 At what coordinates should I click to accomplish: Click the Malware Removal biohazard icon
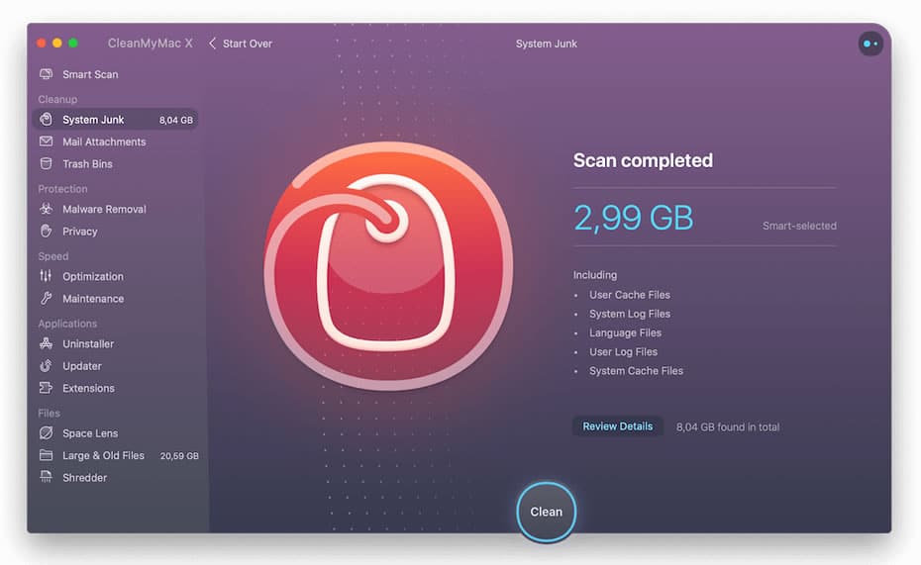[46, 209]
